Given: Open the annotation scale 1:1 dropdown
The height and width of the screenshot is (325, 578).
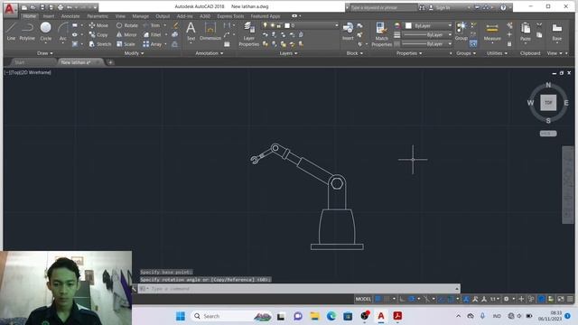Looking at the screenshot, I should point(495,299).
